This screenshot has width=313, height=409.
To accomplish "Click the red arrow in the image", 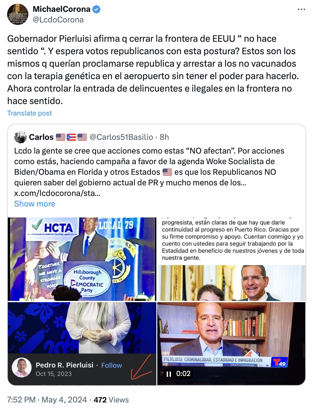I will [x=141, y=368].
